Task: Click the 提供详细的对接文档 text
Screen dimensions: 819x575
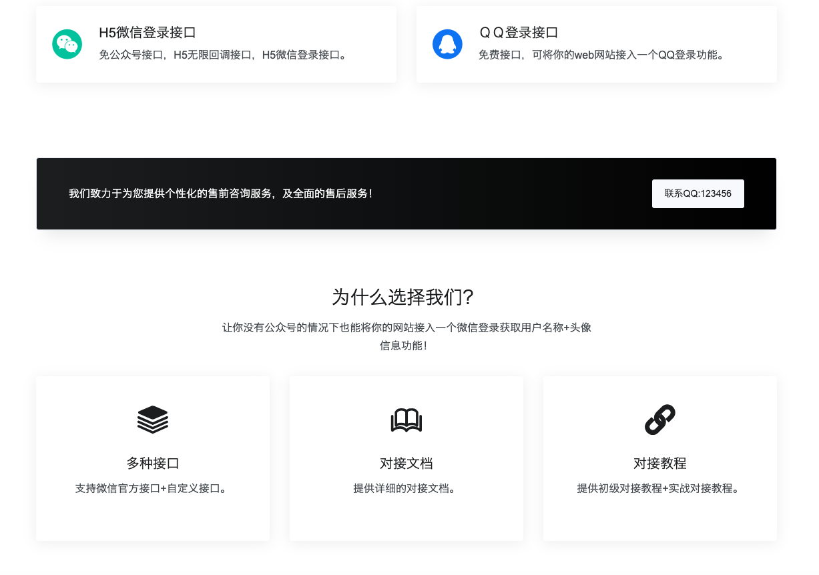Action: pos(406,488)
